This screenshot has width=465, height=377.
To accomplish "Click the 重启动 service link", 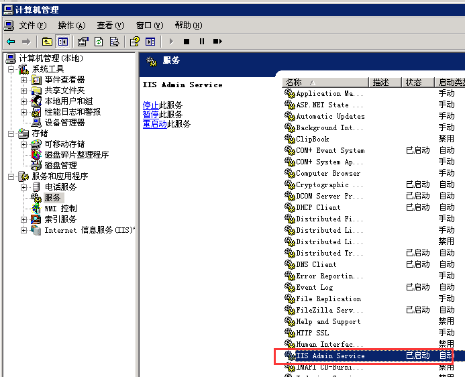I will tap(154, 124).
